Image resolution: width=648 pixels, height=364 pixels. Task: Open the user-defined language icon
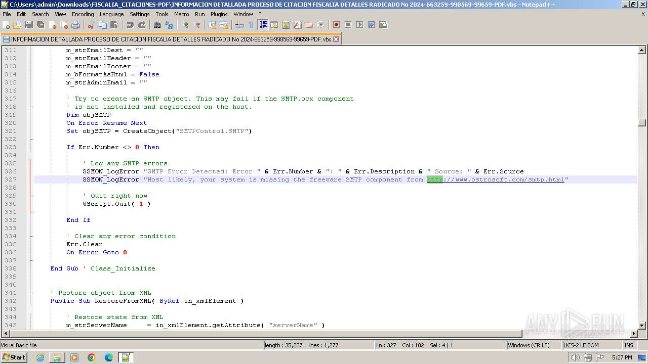[274, 25]
